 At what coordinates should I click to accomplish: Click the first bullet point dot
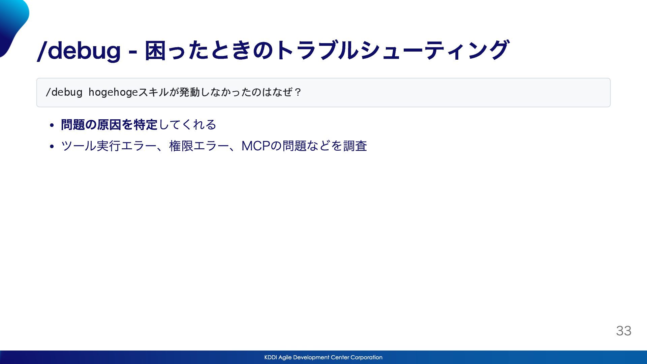click(x=52, y=125)
